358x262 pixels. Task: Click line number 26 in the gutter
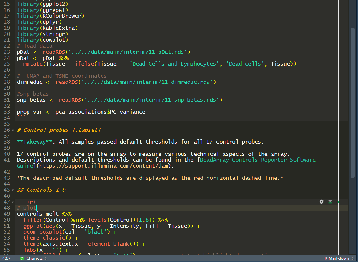click(x=7, y=70)
